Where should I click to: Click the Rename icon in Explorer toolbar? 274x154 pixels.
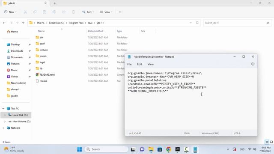point(54,12)
